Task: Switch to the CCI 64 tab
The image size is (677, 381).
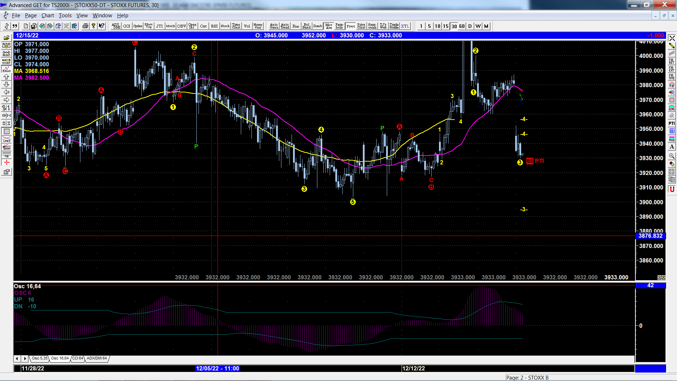Action: click(x=78, y=358)
